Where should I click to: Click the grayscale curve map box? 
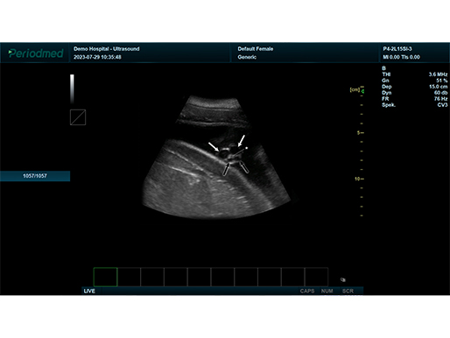(x=78, y=117)
